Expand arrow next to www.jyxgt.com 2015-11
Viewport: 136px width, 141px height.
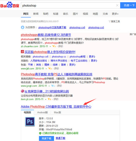49,86
